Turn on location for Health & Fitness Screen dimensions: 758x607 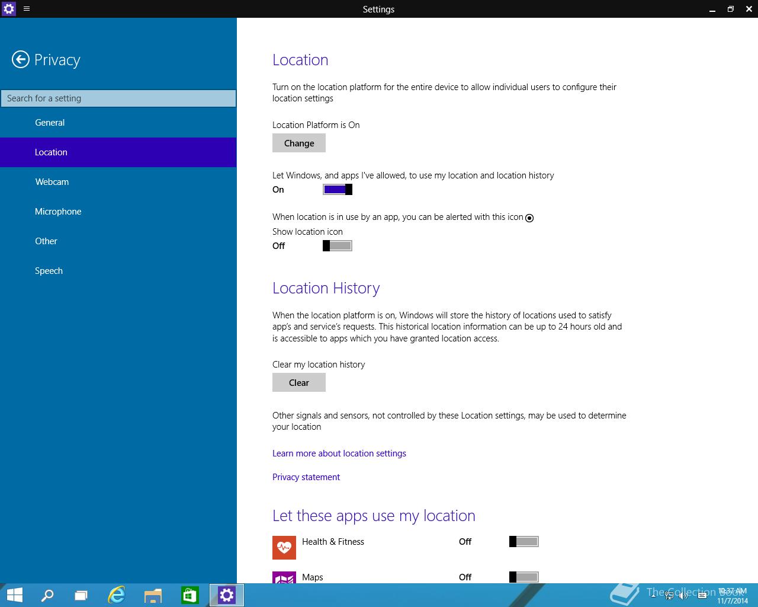(524, 542)
